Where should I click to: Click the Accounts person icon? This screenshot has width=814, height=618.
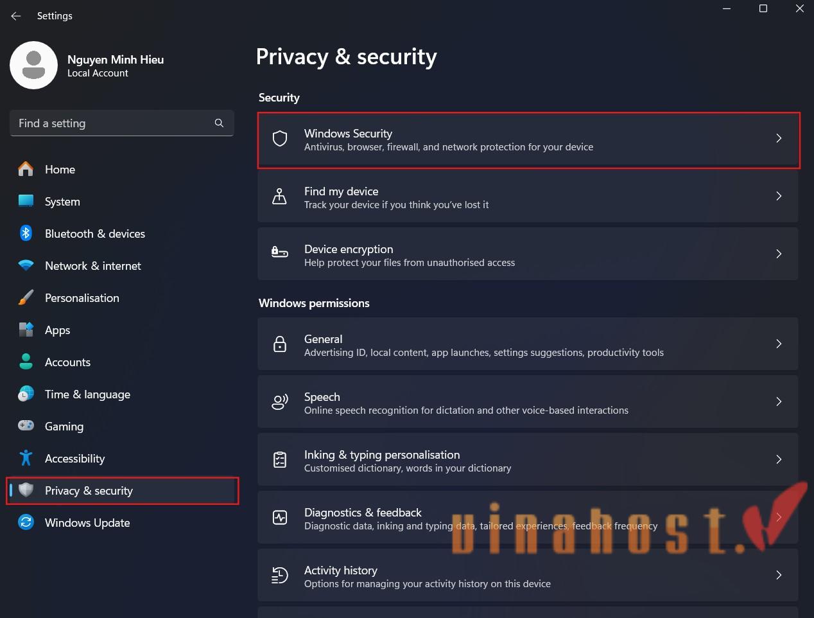[26, 362]
